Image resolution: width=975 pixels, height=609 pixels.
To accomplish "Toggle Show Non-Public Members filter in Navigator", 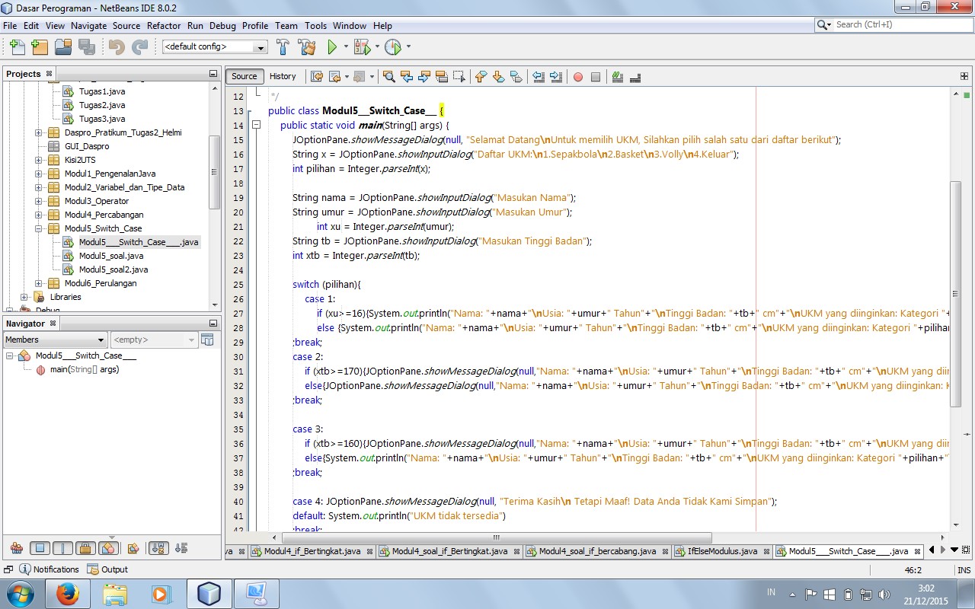I will [85, 548].
